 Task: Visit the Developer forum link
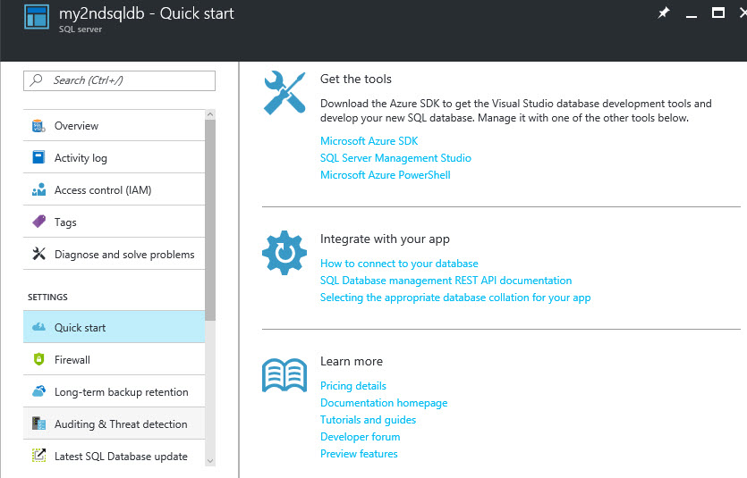point(360,437)
